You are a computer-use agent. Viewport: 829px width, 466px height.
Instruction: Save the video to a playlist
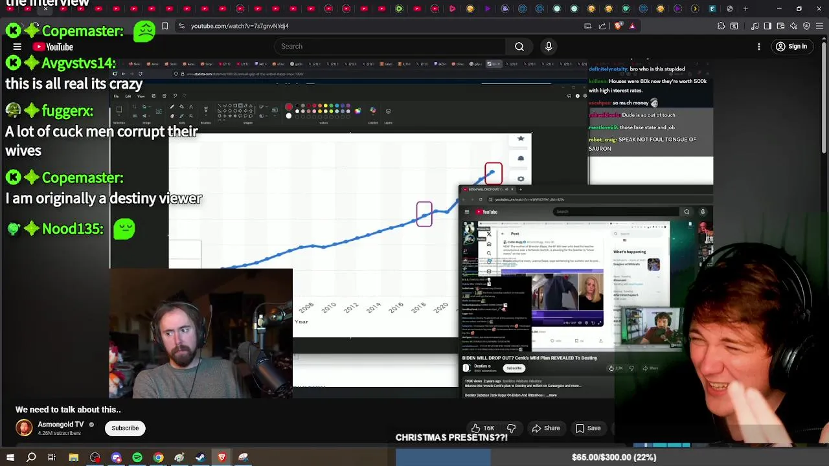click(x=588, y=428)
